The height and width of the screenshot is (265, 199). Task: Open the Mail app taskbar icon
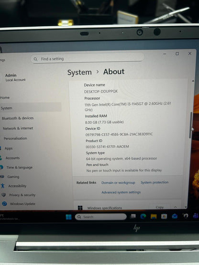[175, 216]
